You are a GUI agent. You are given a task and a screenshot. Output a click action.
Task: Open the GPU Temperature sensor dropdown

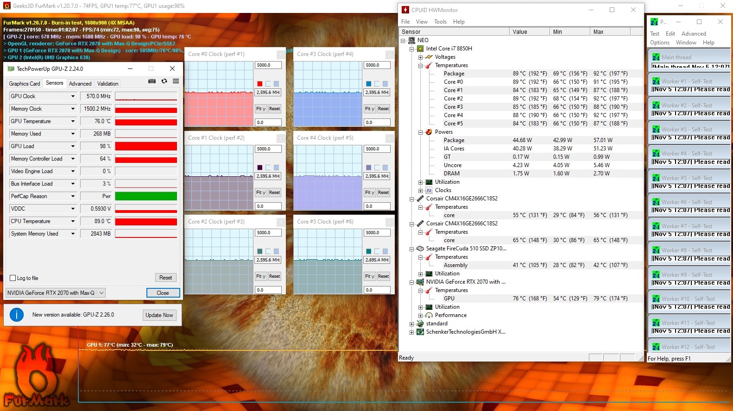tap(73, 121)
